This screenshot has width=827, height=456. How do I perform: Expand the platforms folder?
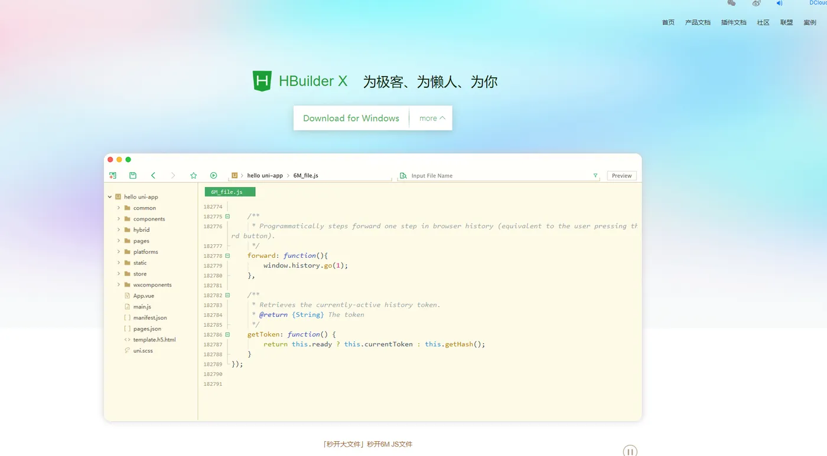click(x=119, y=251)
